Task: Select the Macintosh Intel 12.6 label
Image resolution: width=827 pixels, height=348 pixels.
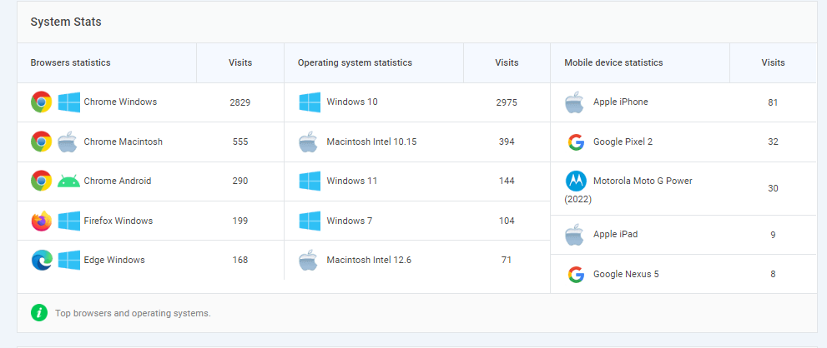Action: coord(369,260)
